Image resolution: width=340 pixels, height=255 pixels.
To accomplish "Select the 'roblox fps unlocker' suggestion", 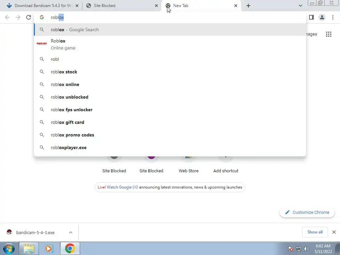I will click(170, 110).
